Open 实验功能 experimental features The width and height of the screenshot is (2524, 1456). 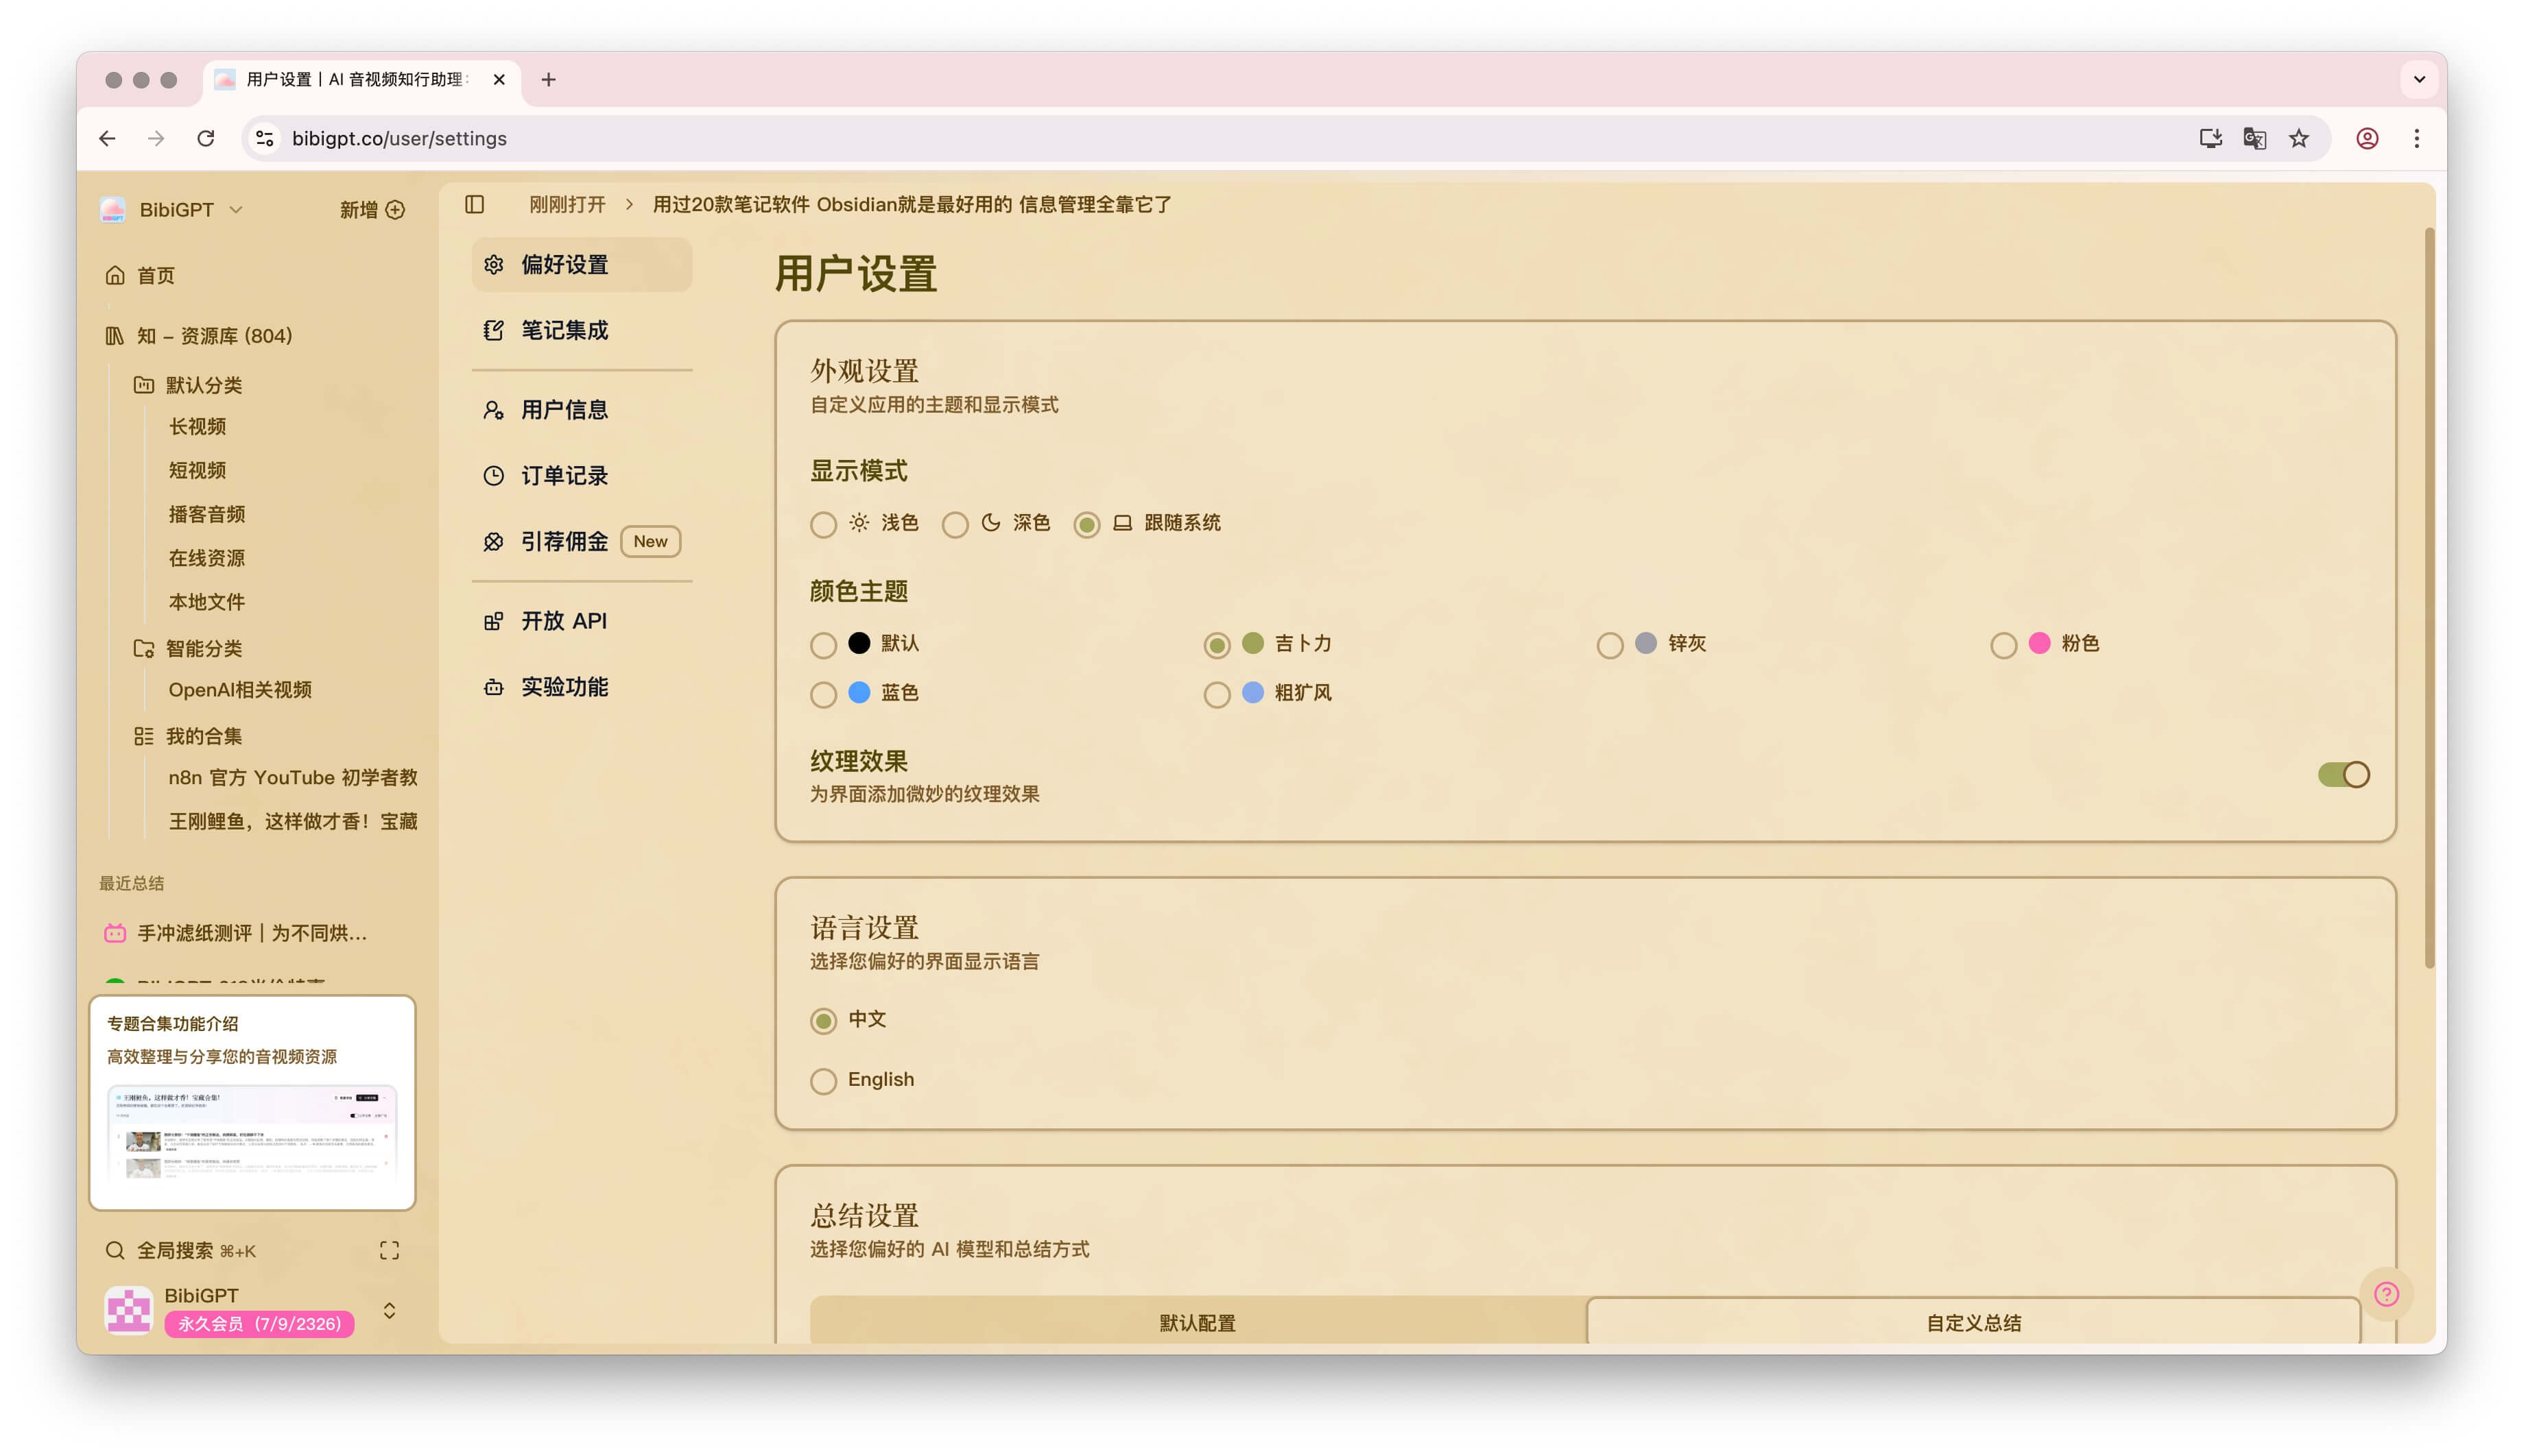pos(564,687)
